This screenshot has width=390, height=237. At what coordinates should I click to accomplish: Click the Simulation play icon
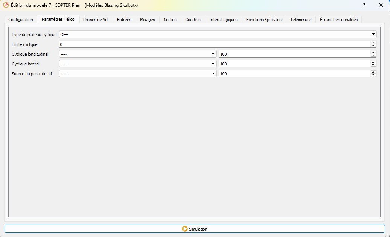click(184, 229)
